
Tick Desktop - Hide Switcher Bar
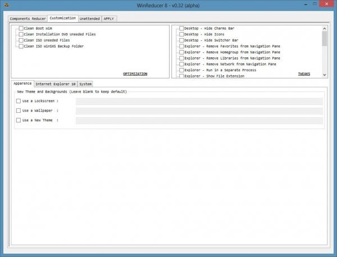click(x=181, y=40)
